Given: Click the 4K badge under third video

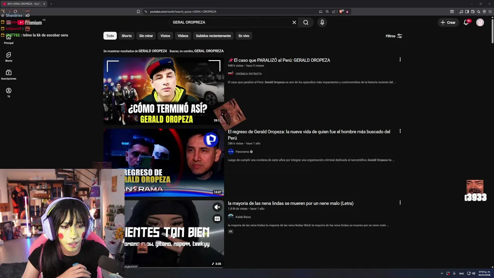Looking at the screenshot, I should [230, 232].
